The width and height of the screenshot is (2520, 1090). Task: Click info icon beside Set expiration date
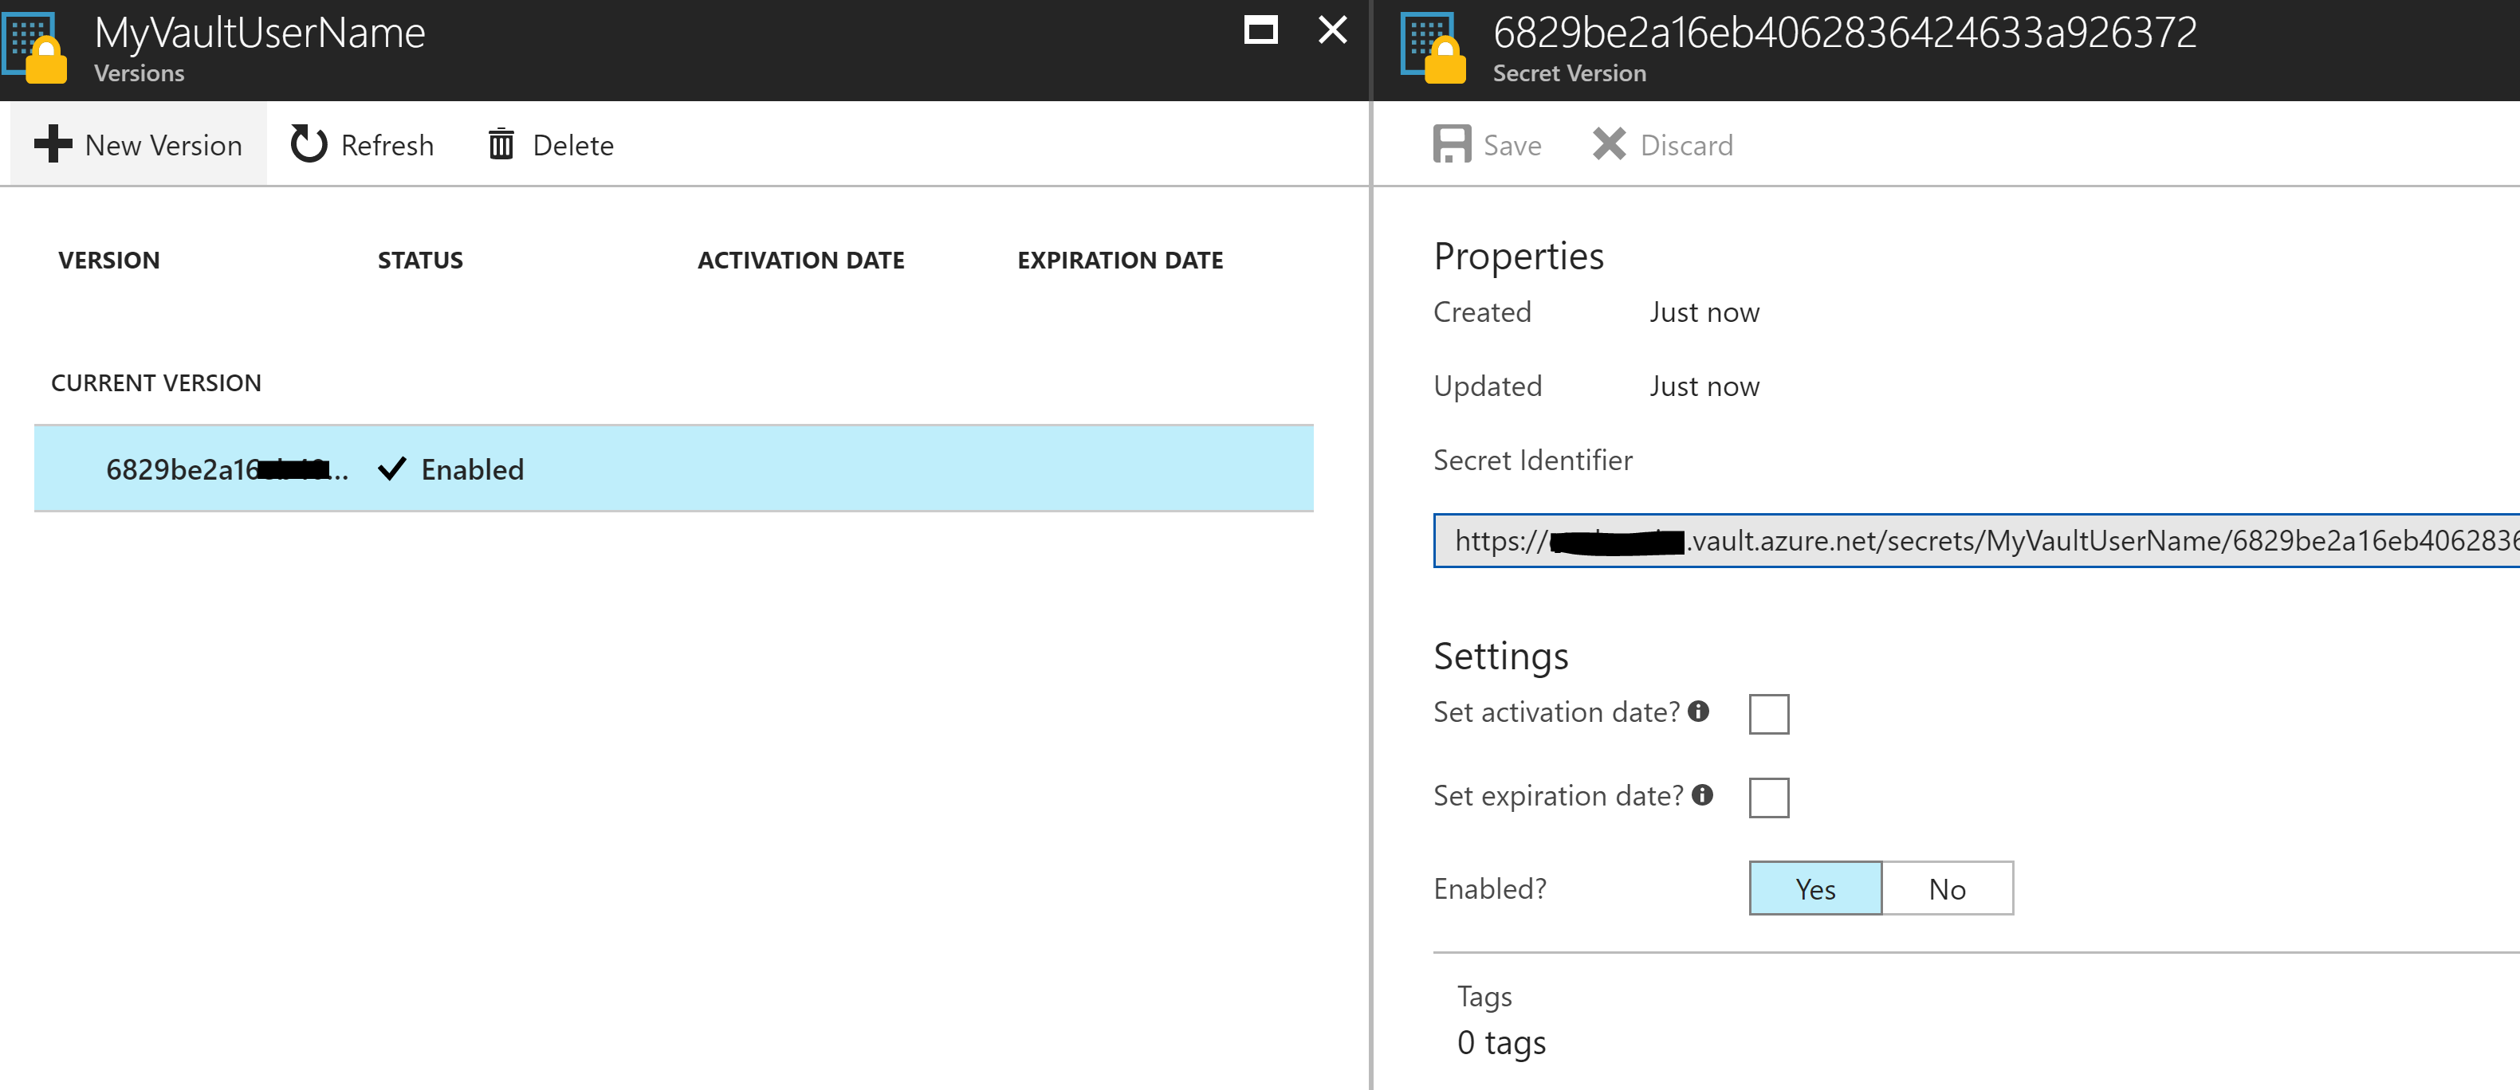coord(1702,794)
